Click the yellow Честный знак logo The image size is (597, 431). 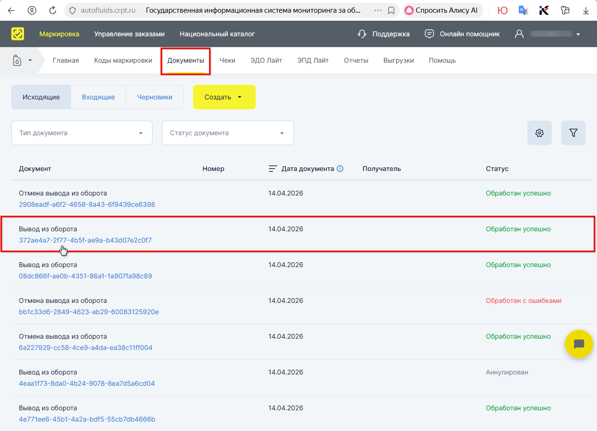18,34
